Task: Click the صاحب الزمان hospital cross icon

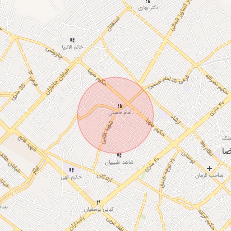Action: pos(209,169)
